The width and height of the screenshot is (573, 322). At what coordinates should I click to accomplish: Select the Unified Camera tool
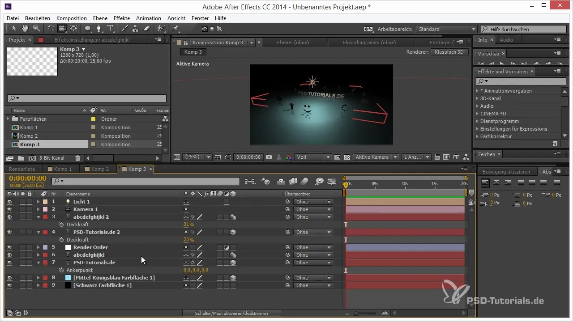coord(62,29)
